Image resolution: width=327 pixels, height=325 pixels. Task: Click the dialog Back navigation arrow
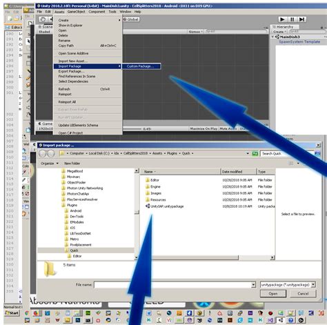click(43, 153)
